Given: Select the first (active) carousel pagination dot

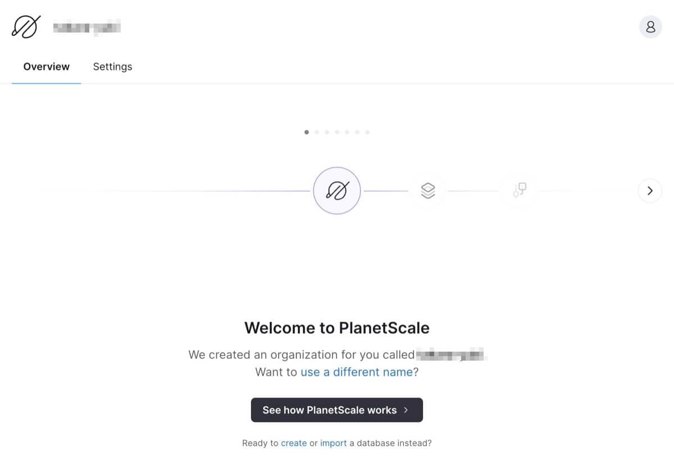Looking at the screenshot, I should [306, 132].
